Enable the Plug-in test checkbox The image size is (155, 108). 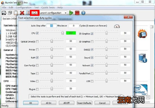[x=37, y=89]
